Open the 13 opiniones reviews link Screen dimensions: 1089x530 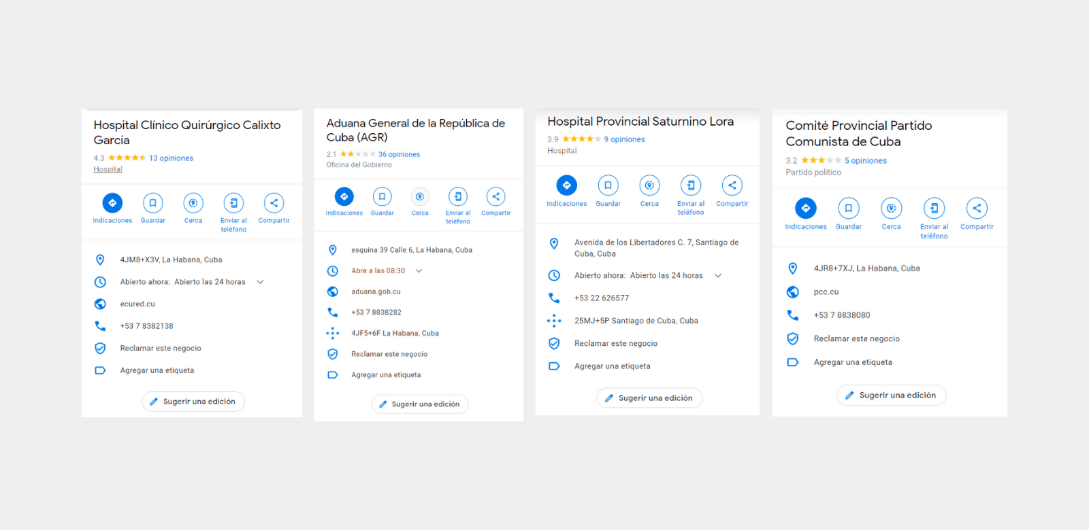(x=171, y=158)
